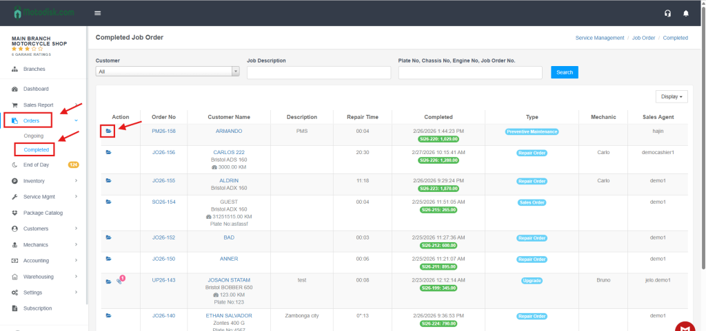Viewport: 706px width, 331px height.
Task: Open the Display dropdown button
Action: [x=671, y=97]
